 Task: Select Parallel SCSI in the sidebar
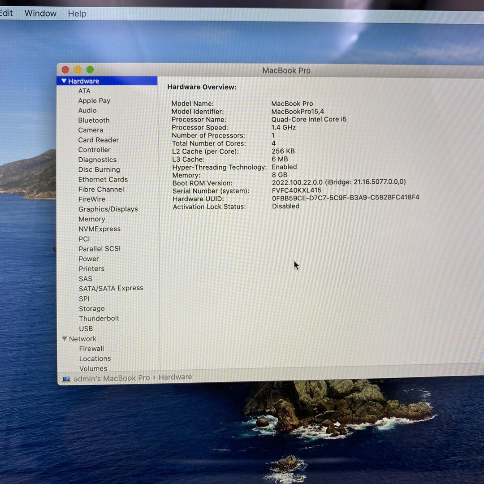click(99, 248)
